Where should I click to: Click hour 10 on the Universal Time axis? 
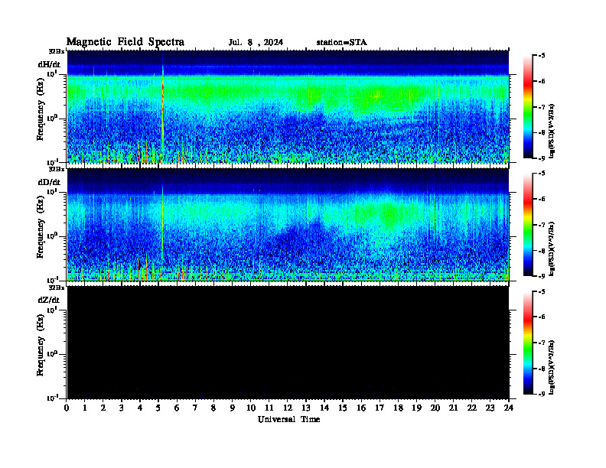251,408
